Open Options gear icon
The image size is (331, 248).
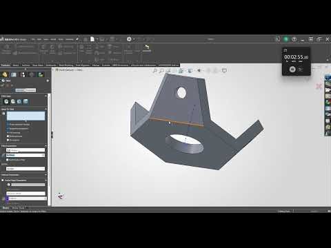(129, 39)
